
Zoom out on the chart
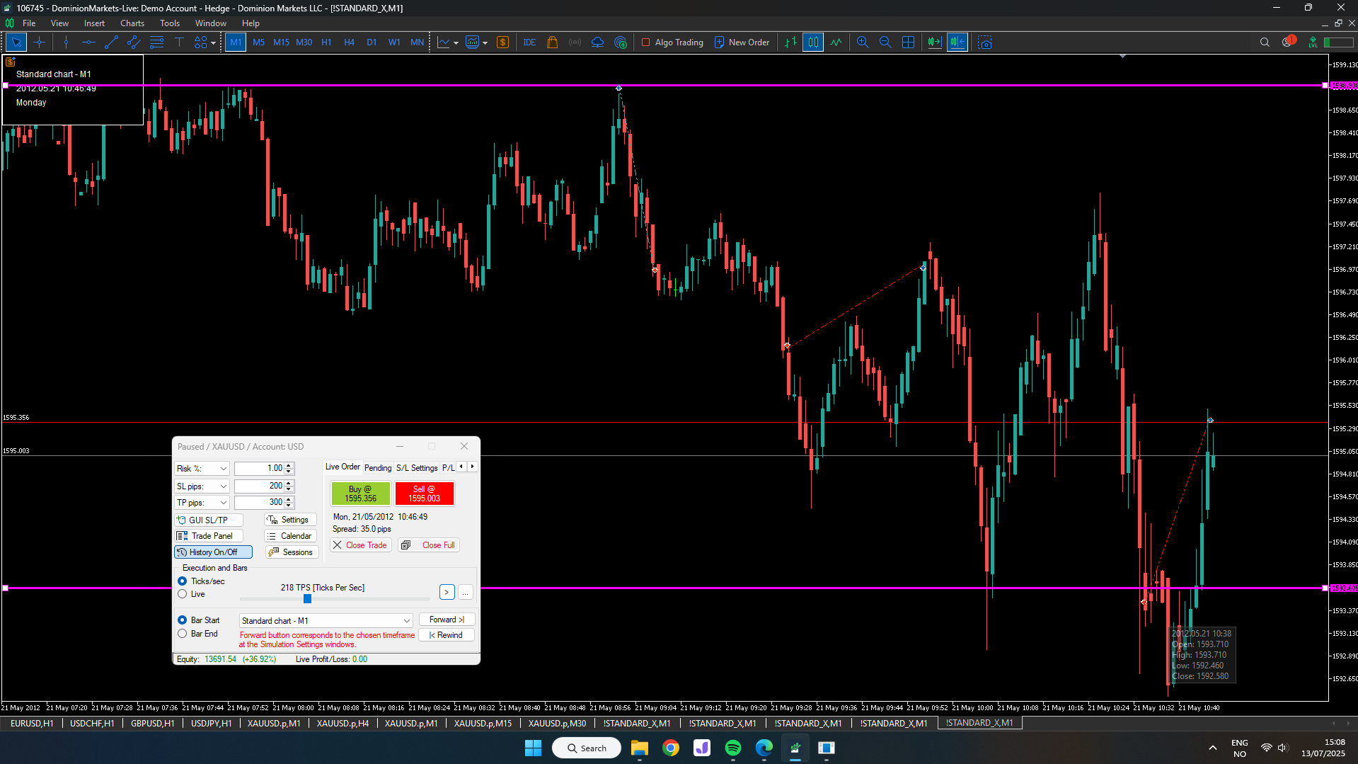coord(885,42)
